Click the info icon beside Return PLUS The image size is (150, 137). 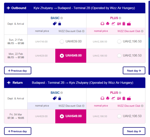pyautogui.click(x=120, y=93)
